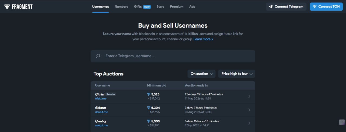
Task: Click the Top Auctions heading
Action: pos(108,74)
